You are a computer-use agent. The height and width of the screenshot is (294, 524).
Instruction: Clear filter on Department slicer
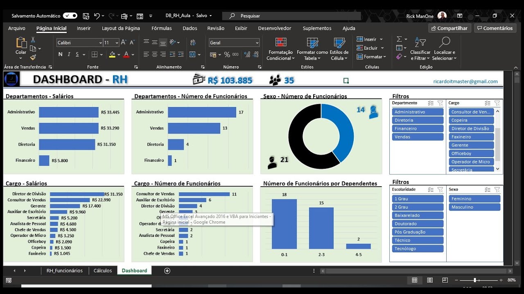[x=440, y=103]
